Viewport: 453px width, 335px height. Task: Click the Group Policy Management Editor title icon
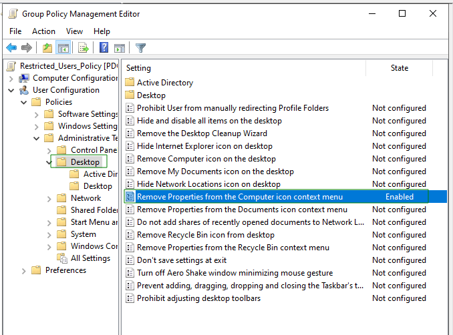point(13,14)
